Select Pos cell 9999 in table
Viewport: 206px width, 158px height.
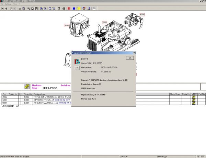click(x=5, y=103)
